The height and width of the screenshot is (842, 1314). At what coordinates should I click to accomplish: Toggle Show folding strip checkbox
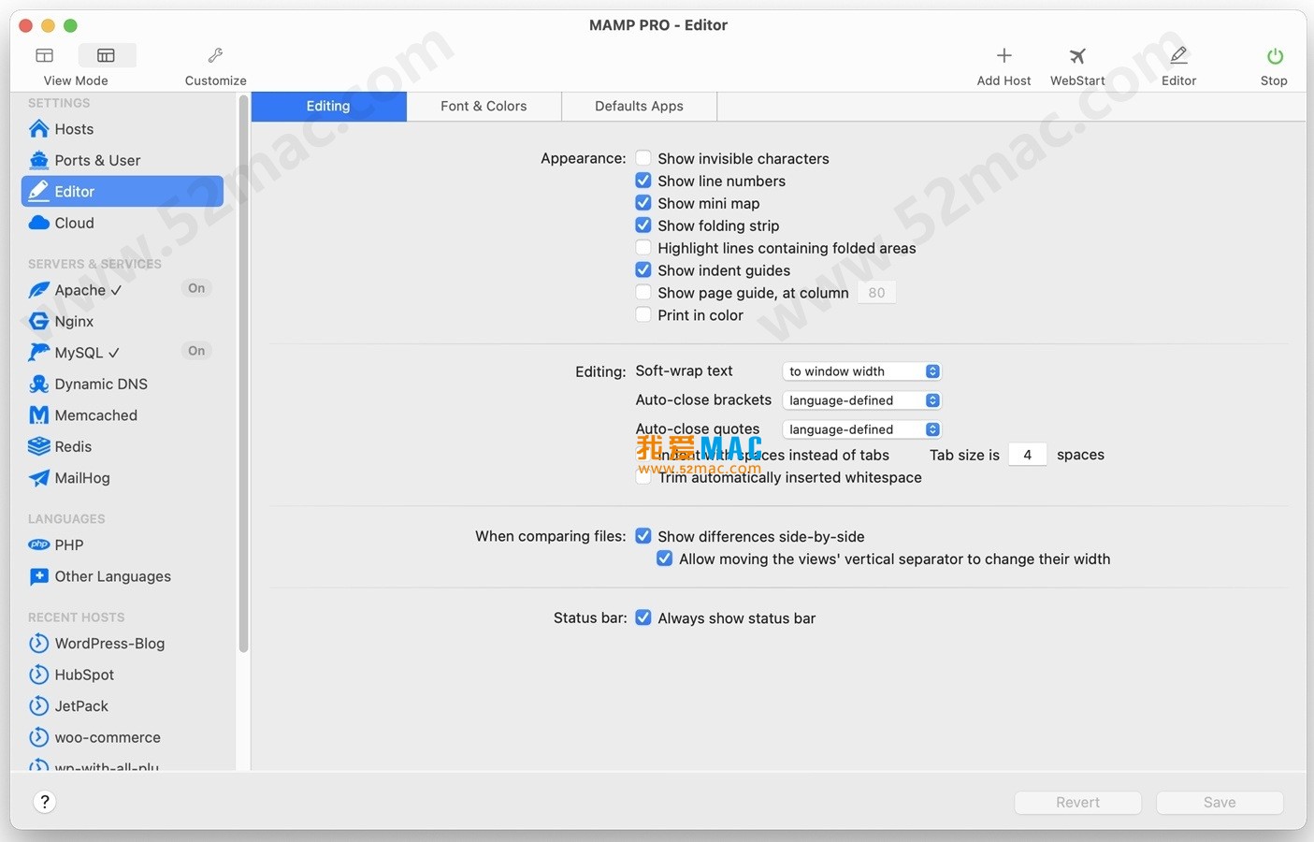[643, 225]
